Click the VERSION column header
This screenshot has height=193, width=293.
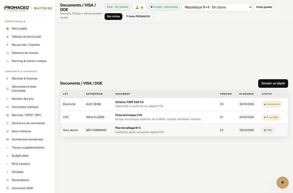click(225, 94)
